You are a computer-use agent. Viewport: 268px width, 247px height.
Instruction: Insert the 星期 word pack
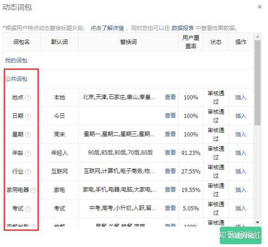tap(241, 134)
